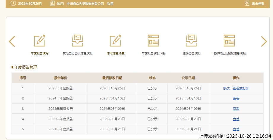This screenshot has width=273, height=140.
Task: Click 已公示 status in the 2025 report row
Action: (152, 88)
